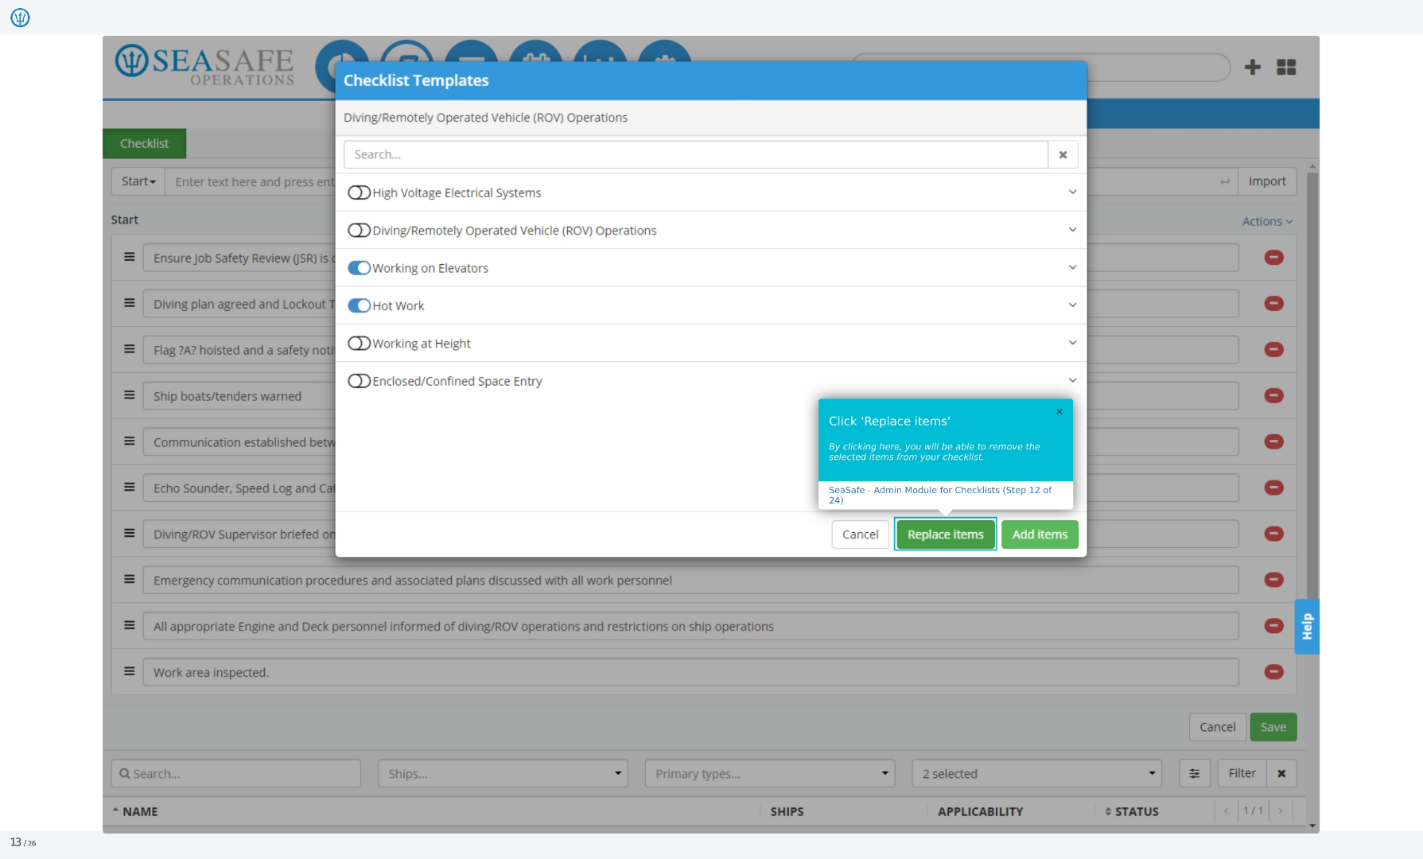
Task: Remove the 'Ensure Job Safety Review' item
Action: pos(1273,257)
